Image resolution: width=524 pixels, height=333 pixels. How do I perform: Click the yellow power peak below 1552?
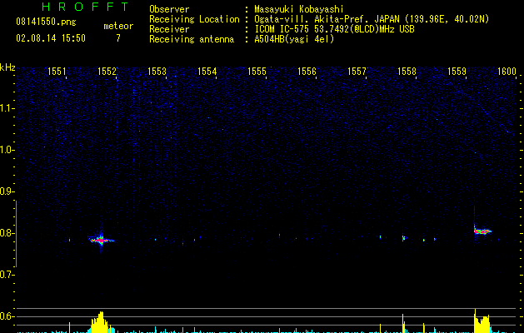(x=101, y=322)
